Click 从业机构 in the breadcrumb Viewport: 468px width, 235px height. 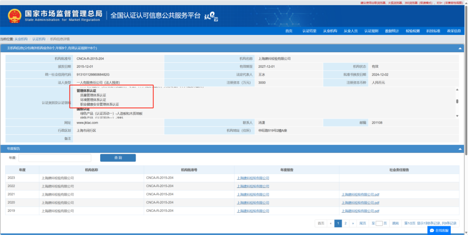pos(21,39)
